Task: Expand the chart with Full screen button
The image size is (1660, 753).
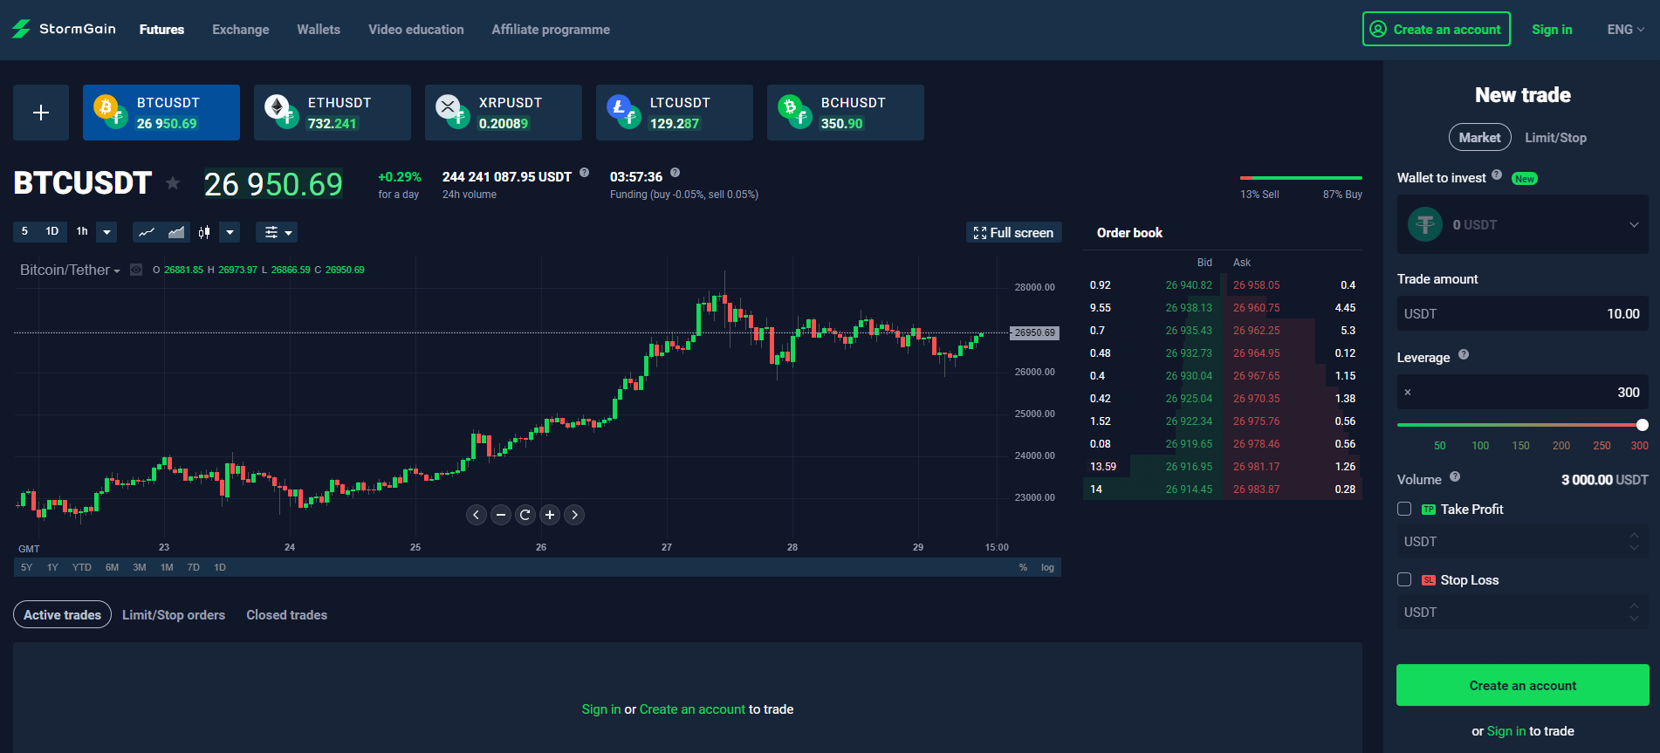Action: pyautogui.click(x=1013, y=233)
